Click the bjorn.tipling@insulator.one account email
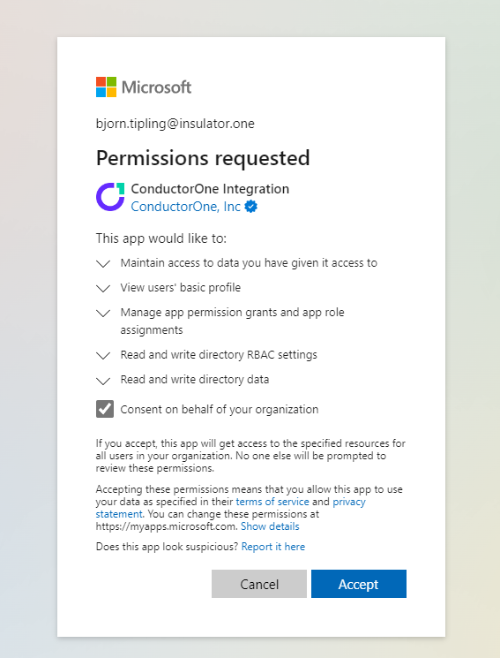Screen dimensions: 500x658 175,124
